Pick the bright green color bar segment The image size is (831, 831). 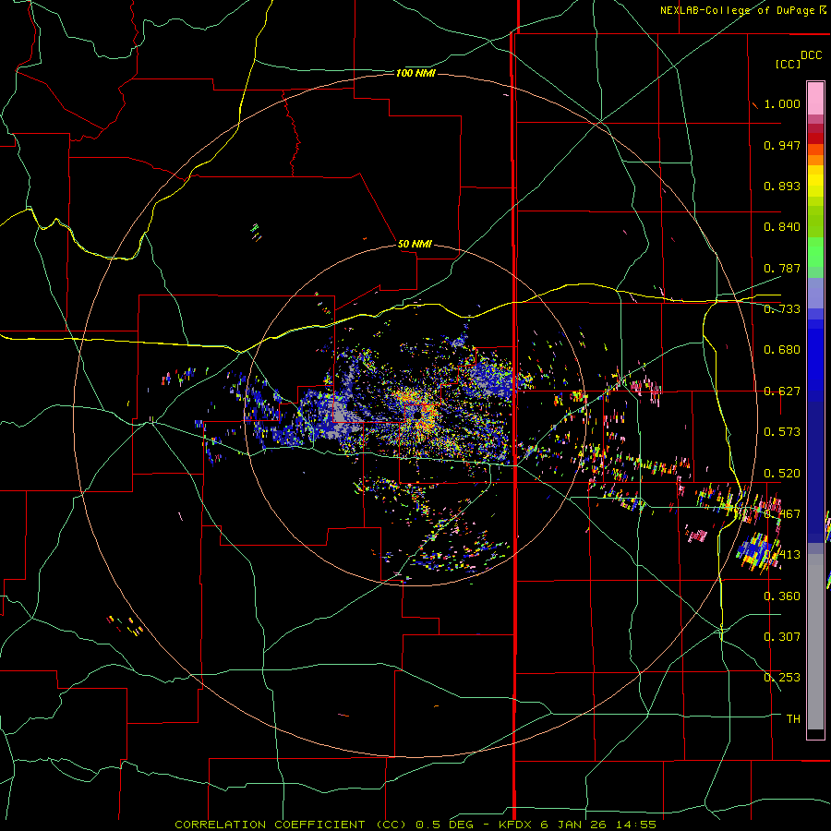[815, 252]
